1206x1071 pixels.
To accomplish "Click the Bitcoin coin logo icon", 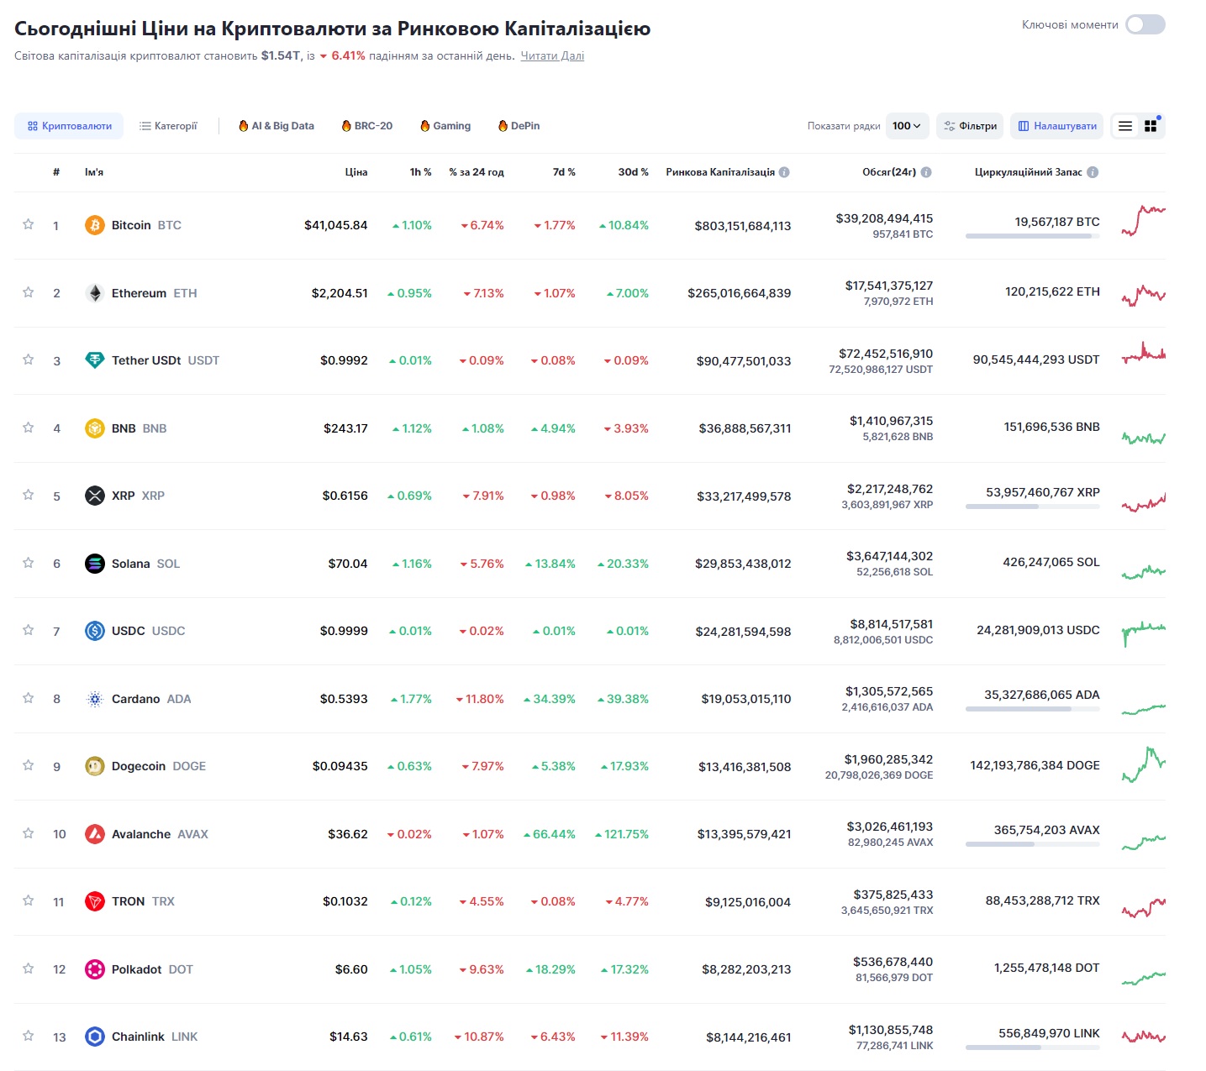I will 95,225.
